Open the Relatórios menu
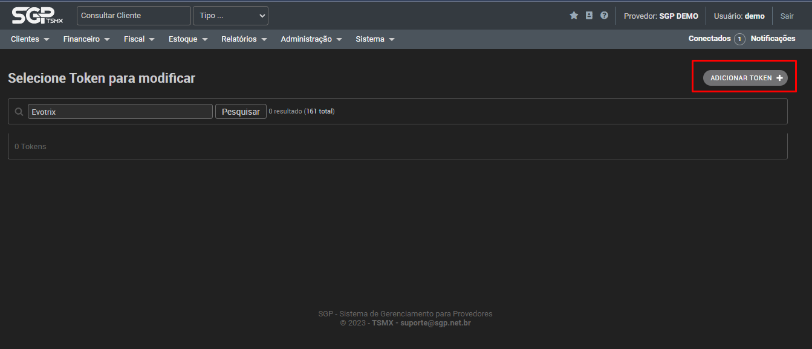812x349 pixels. 244,39
